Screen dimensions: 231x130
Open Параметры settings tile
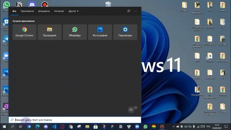(x=125, y=32)
